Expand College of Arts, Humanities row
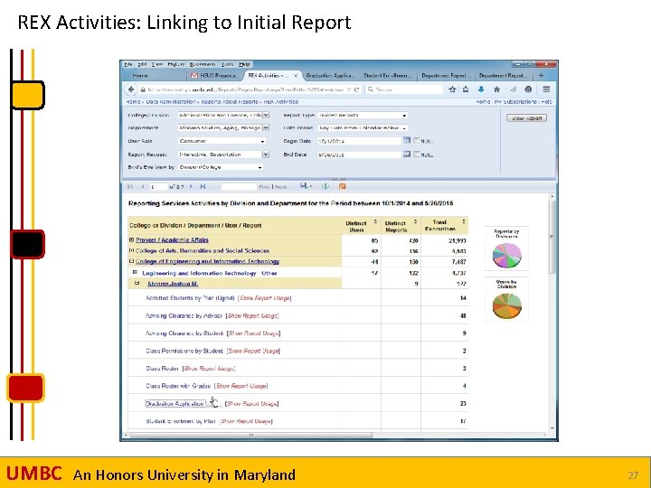The width and height of the screenshot is (651, 488). click(x=131, y=250)
